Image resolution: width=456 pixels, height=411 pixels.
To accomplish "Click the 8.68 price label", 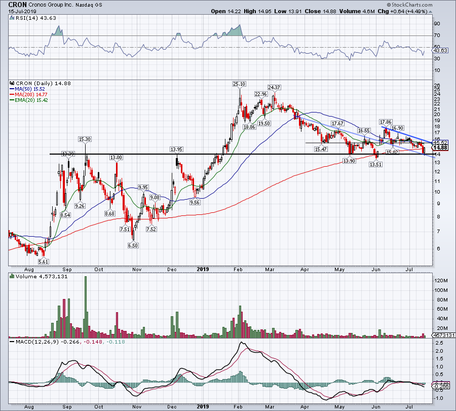I will [x=109, y=213].
